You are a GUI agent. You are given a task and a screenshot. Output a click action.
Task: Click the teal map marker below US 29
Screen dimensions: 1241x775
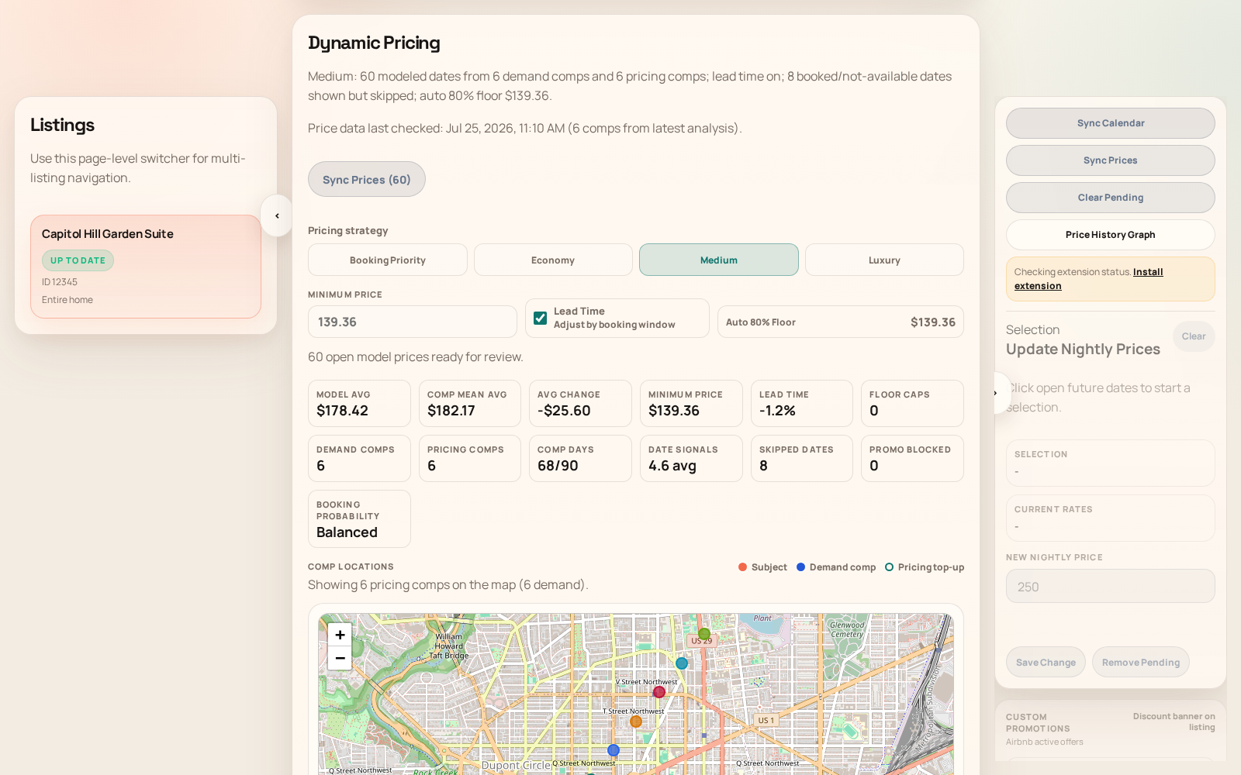[x=682, y=663]
